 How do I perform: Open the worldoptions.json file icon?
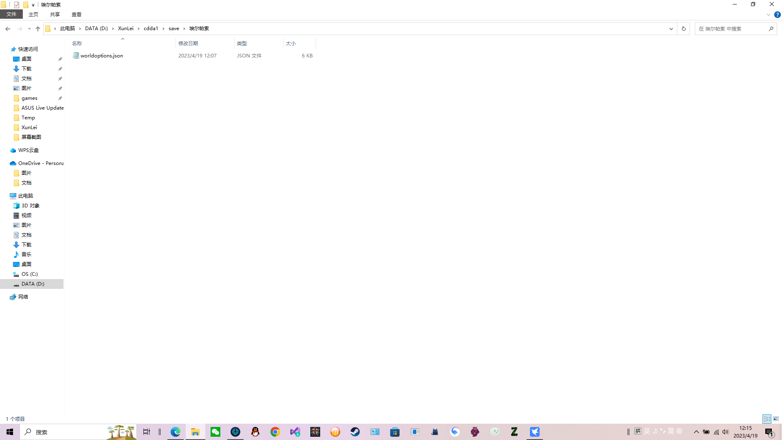(x=76, y=55)
